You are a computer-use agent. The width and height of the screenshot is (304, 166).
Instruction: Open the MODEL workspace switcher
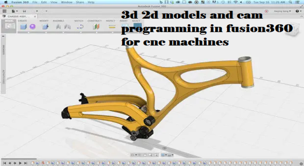click(9, 26)
